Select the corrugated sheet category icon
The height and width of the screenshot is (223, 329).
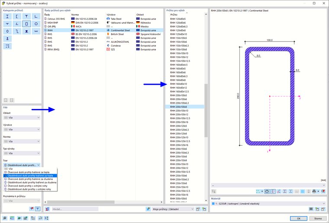[36, 31]
